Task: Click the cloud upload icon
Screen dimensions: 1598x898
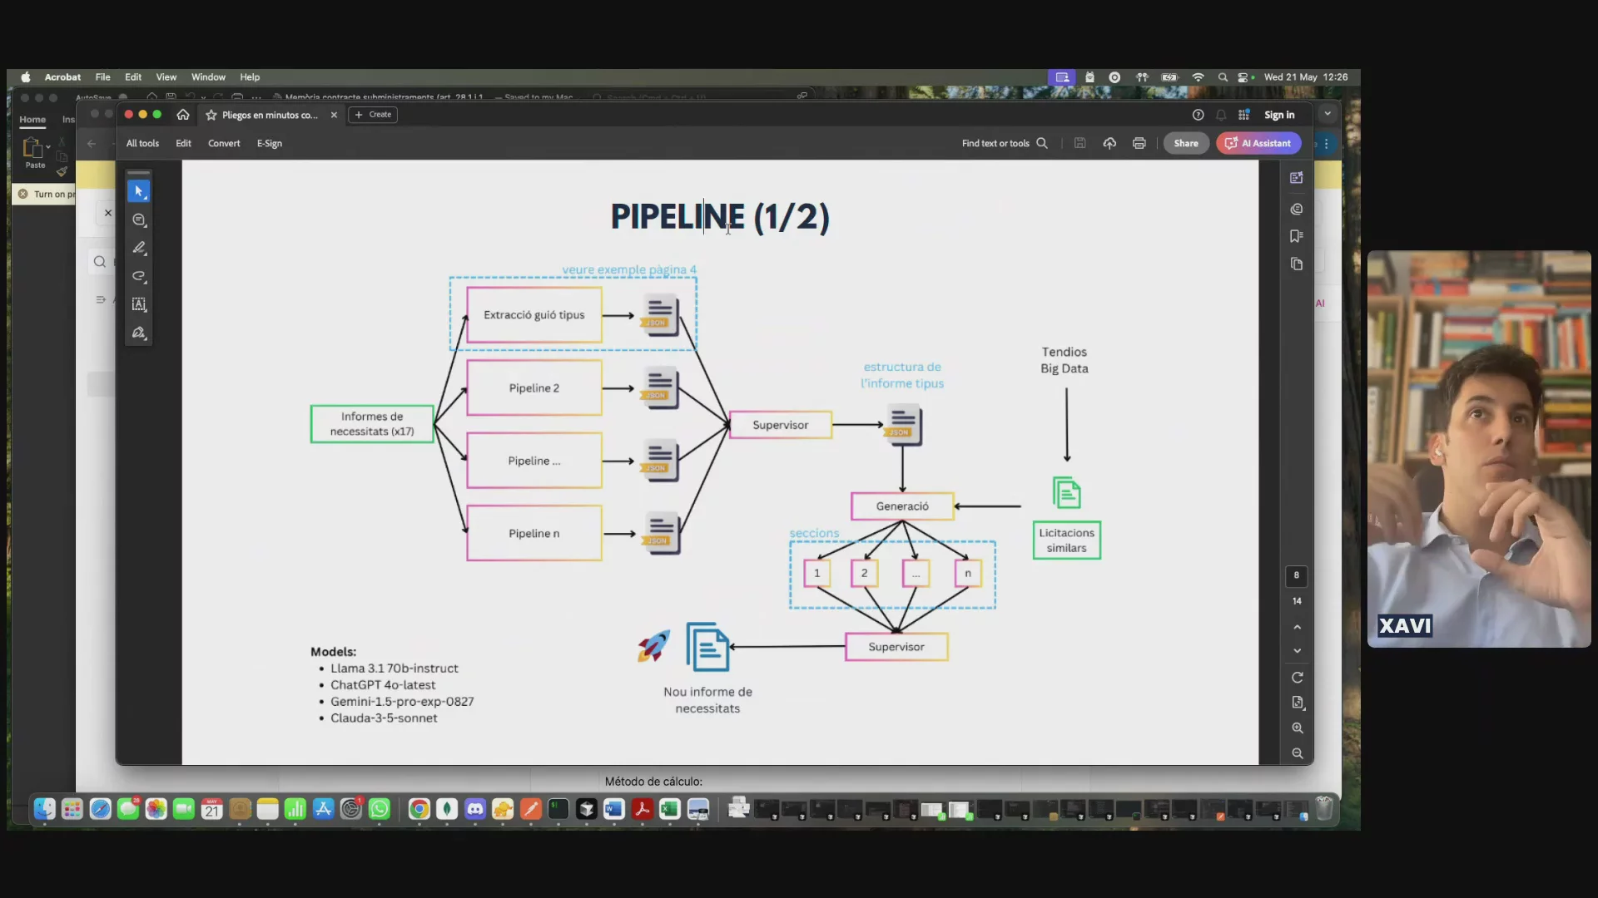Action: point(1109,143)
